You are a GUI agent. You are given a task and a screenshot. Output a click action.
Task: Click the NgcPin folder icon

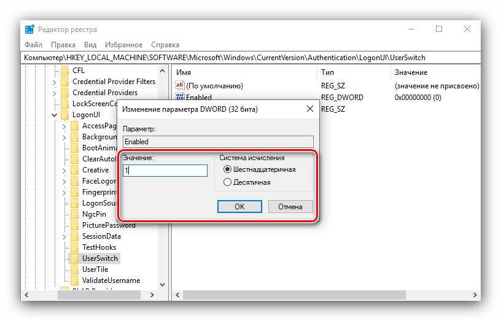click(x=74, y=214)
